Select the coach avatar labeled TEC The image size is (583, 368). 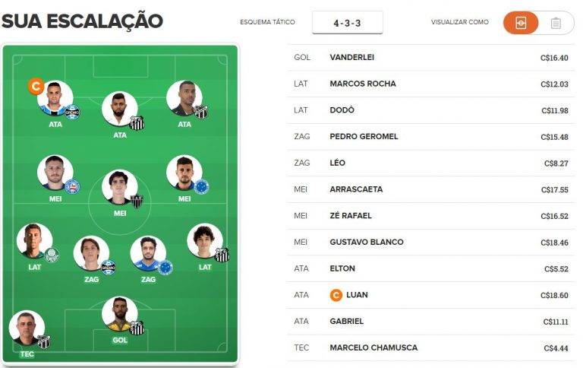tap(27, 328)
